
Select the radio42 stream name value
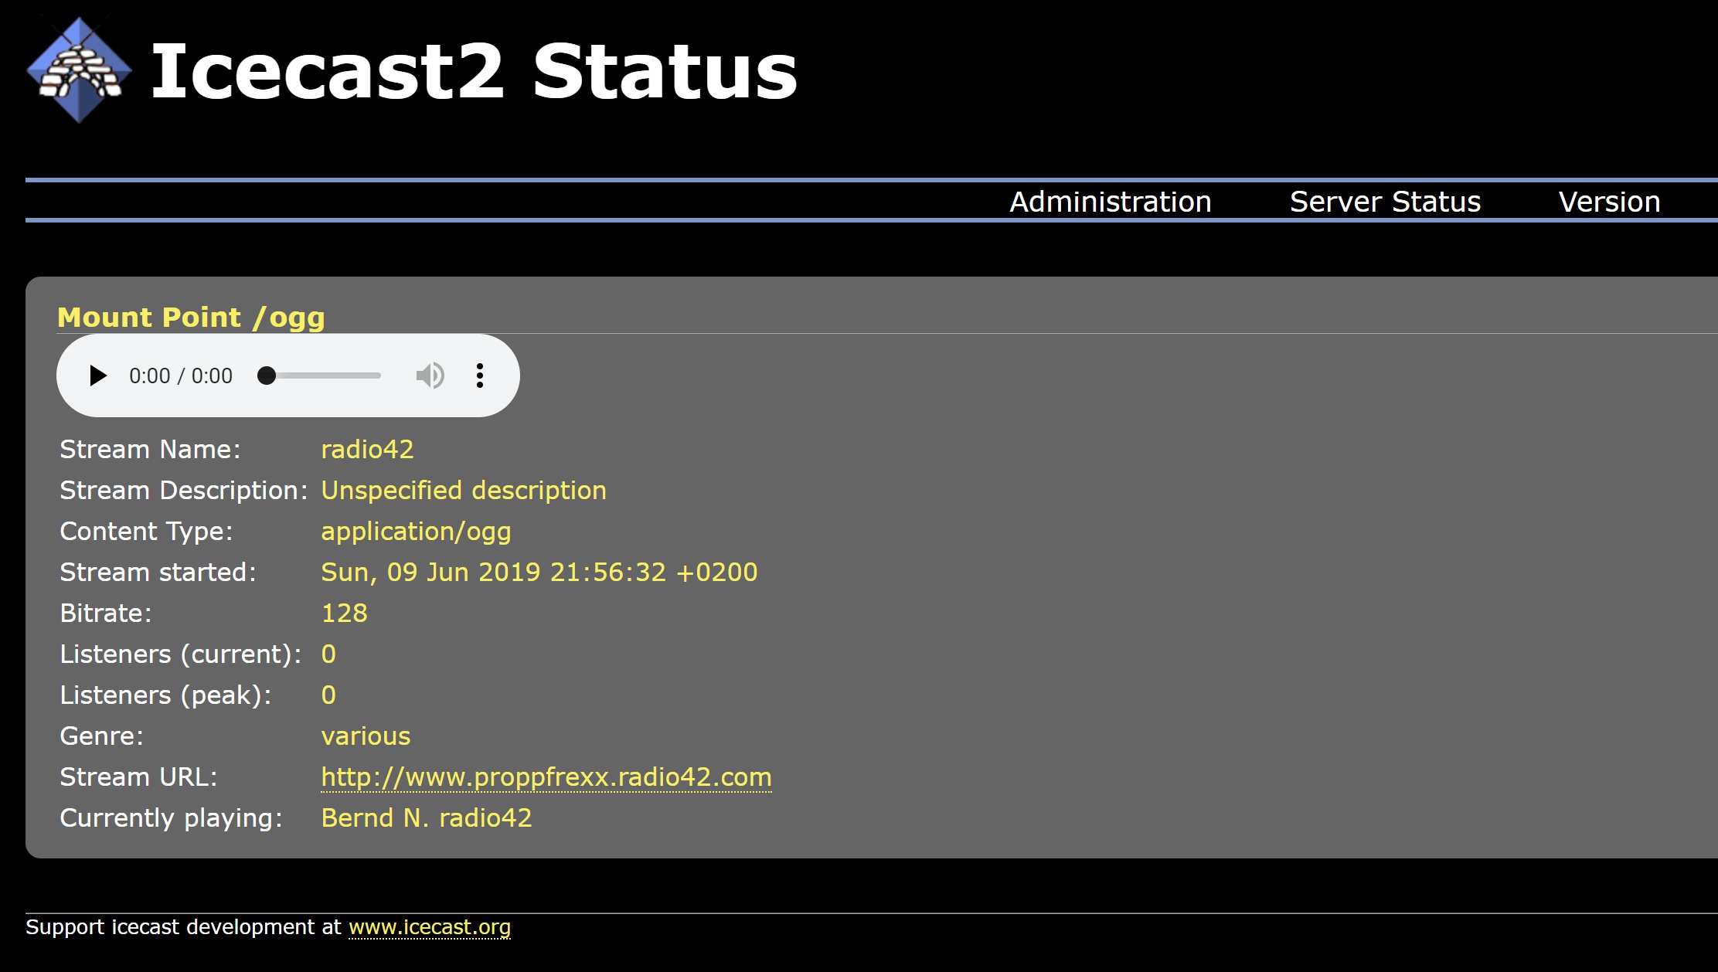coord(368,449)
